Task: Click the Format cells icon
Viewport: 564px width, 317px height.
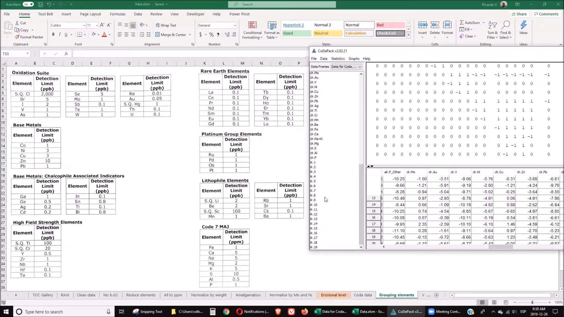Action: 447,25
